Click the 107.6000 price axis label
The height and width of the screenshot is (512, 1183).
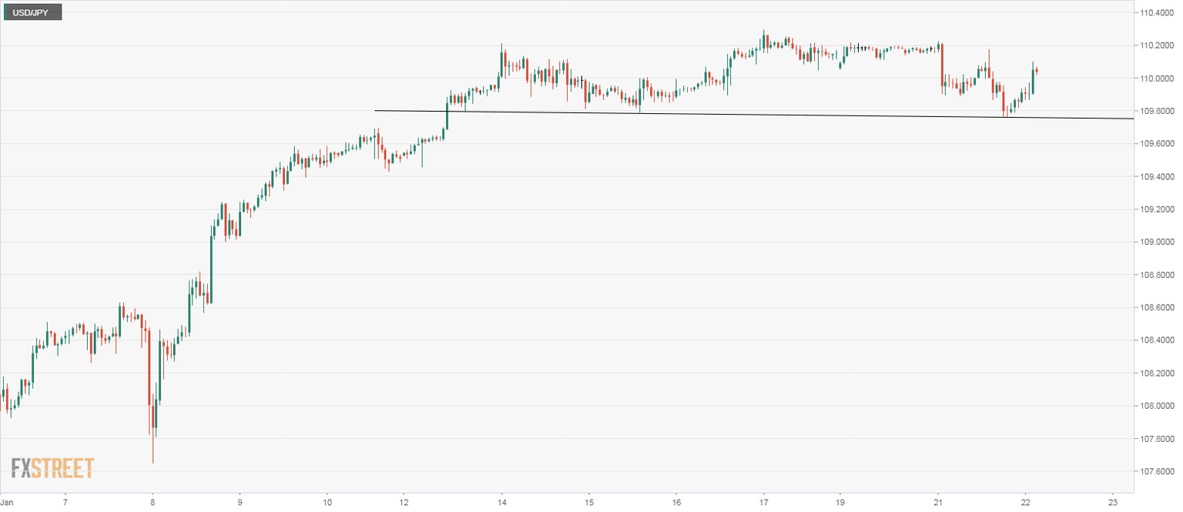point(1157,471)
